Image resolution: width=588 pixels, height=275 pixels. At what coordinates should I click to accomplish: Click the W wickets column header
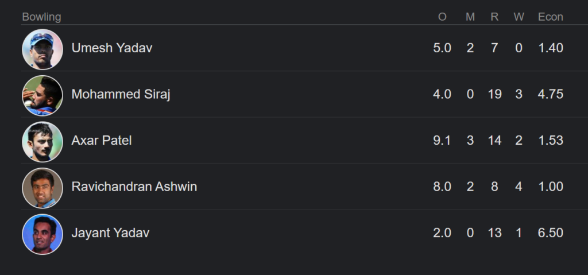519,17
